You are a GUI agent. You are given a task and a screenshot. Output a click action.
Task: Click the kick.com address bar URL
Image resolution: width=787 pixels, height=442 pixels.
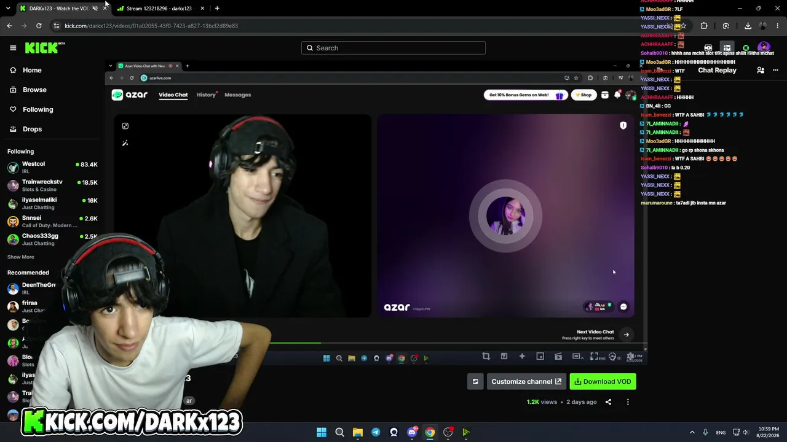(151, 26)
